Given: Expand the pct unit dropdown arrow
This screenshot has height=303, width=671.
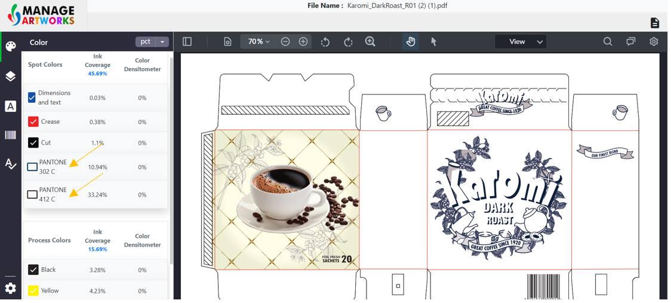Looking at the screenshot, I should [x=162, y=42].
